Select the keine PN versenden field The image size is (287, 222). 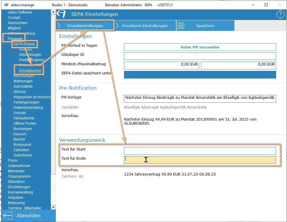200,47
